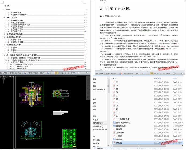Select DWG file named 17
The image size is (186, 150).
pyautogui.click(x=147, y=95)
